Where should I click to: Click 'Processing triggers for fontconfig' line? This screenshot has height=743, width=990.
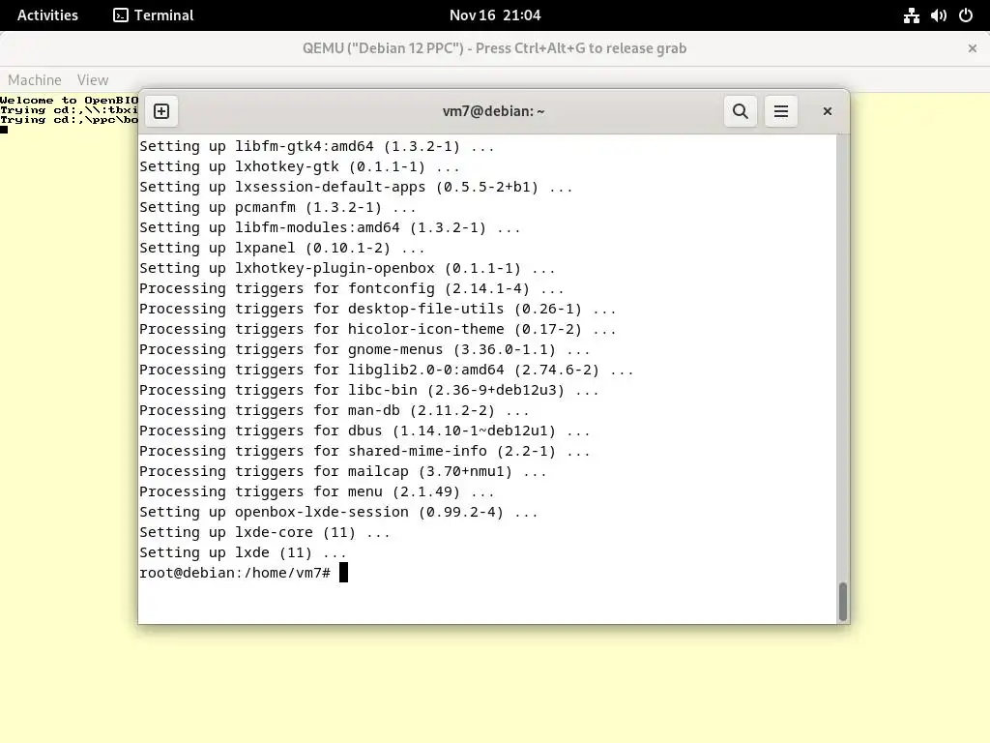click(x=352, y=290)
